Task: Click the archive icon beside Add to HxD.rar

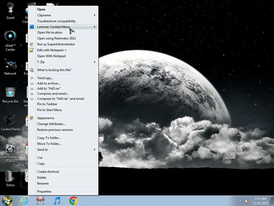Action: tap(32, 89)
